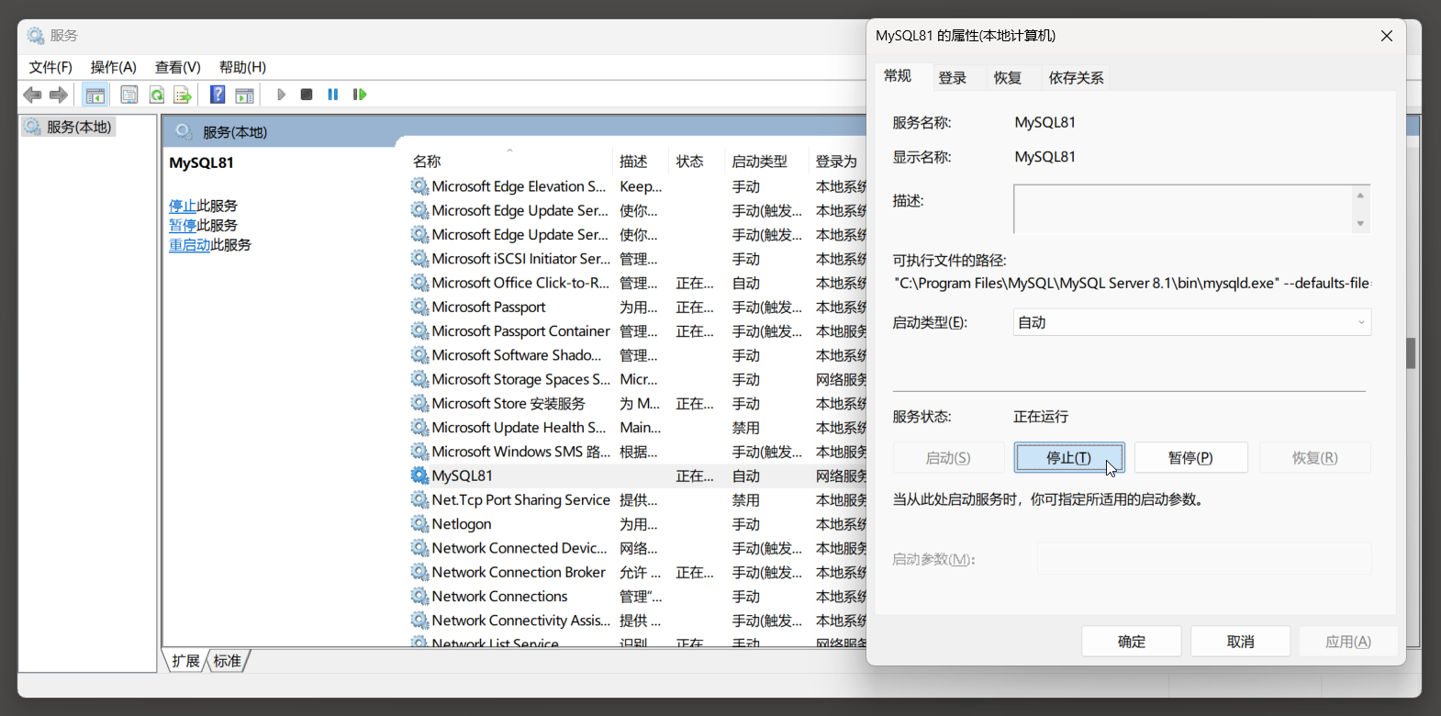1441x716 pixels.
Task: Click gear icon of Microsoft Software Shadow
Action: [419, 355]
